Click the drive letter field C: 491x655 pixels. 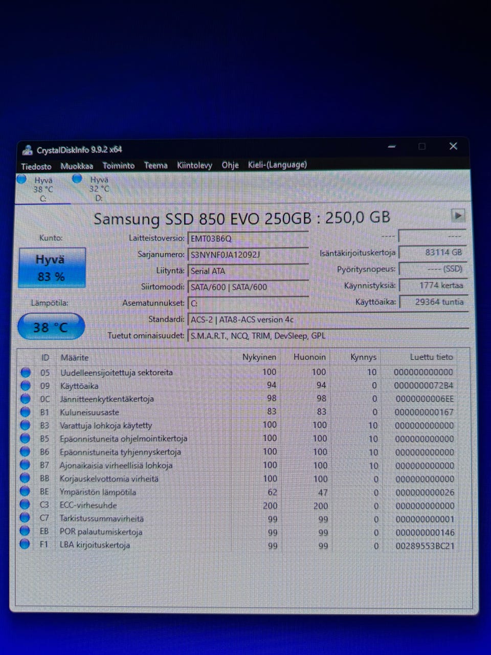tap(248, 303)
